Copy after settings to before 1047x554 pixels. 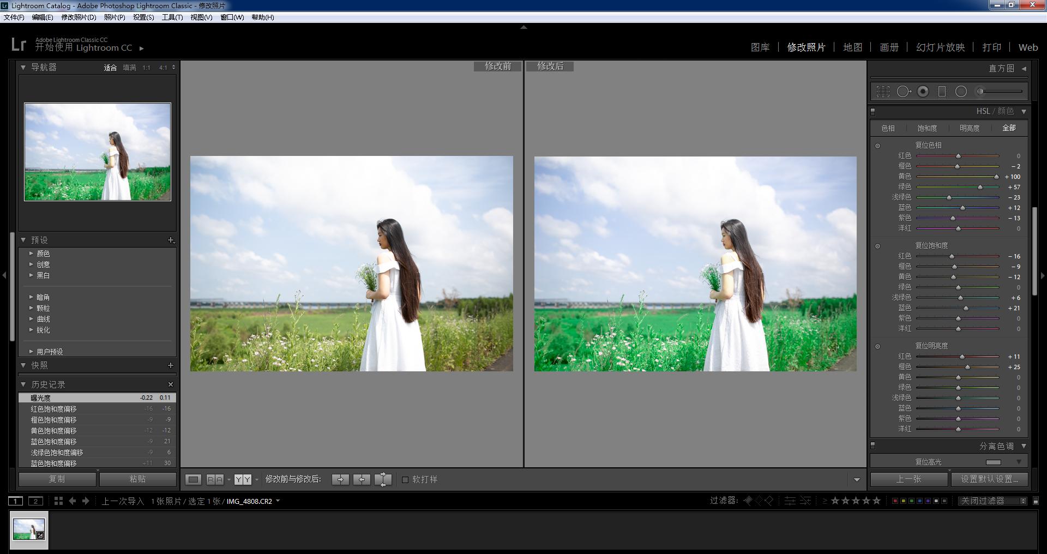362,479
